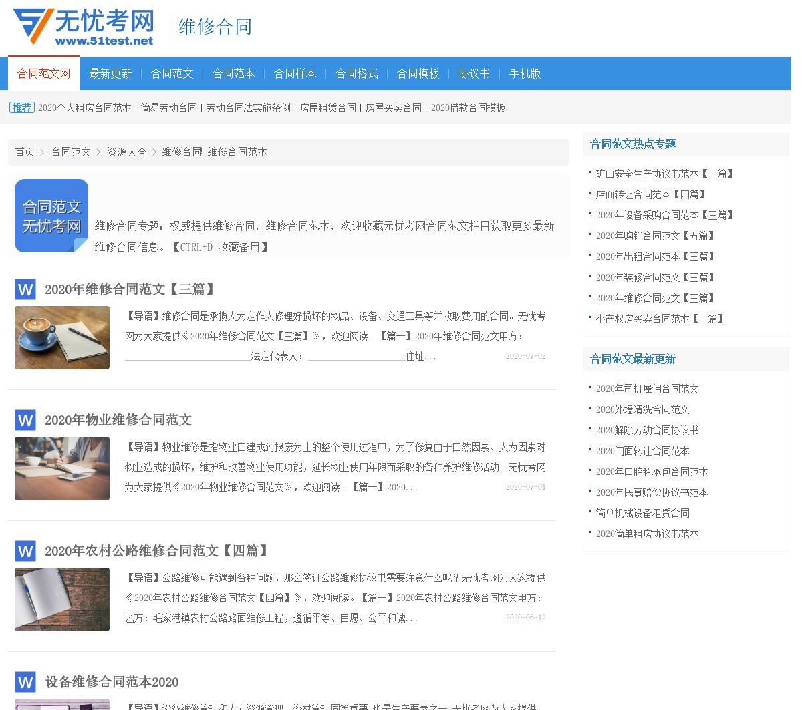Click the 合同范文无忧考网 blue badge icon
The height and width of the screenshot is (710, 802).
point(51,216)
